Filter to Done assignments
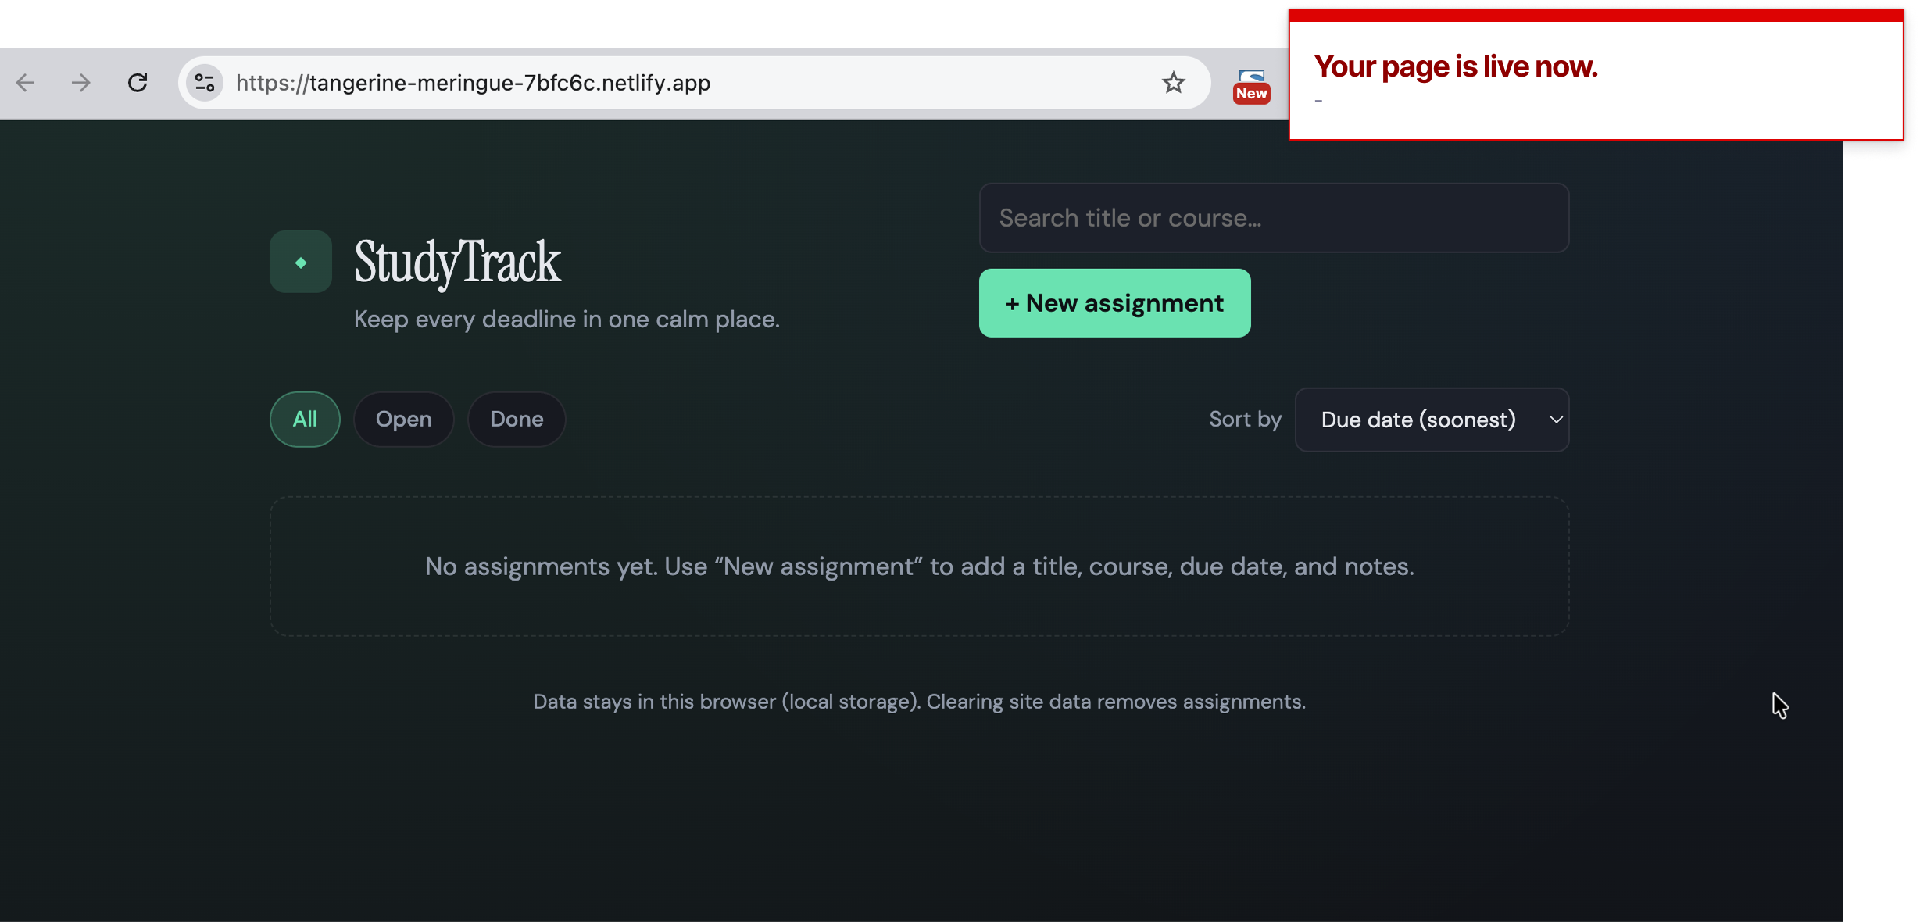Image resolution: width=1920 pixels, height=922 pixels. tap(517, 420)
